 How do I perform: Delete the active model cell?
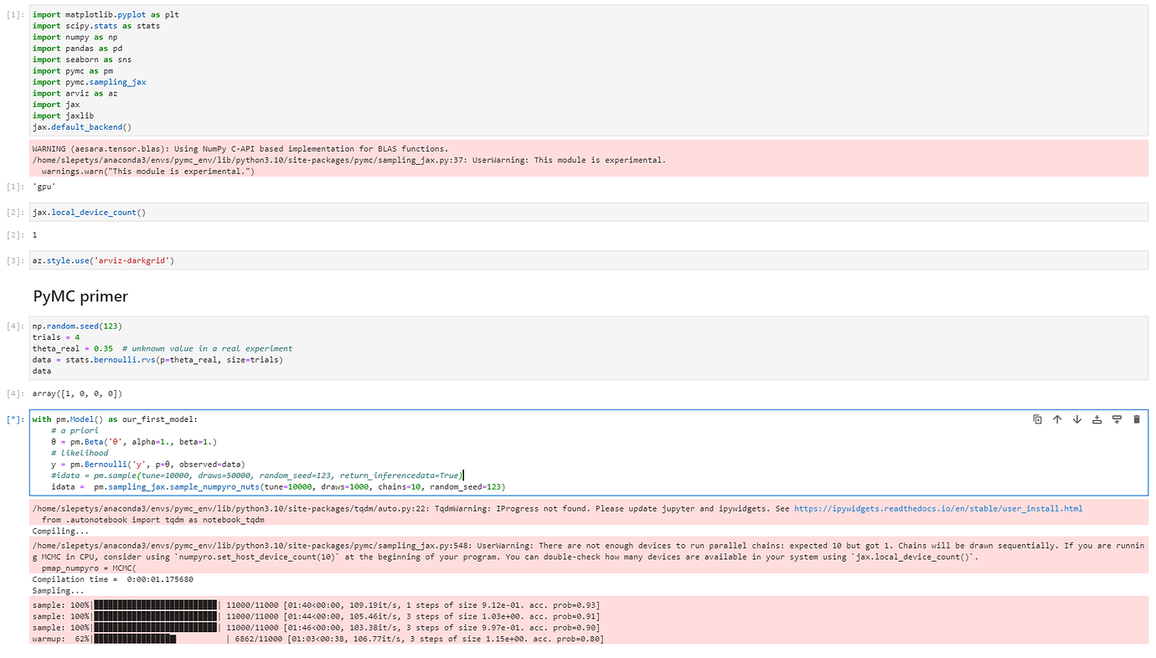[1137, 419]
